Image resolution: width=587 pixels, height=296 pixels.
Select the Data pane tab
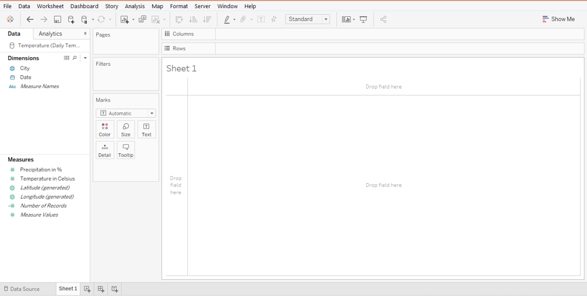(x=14, y=34)
